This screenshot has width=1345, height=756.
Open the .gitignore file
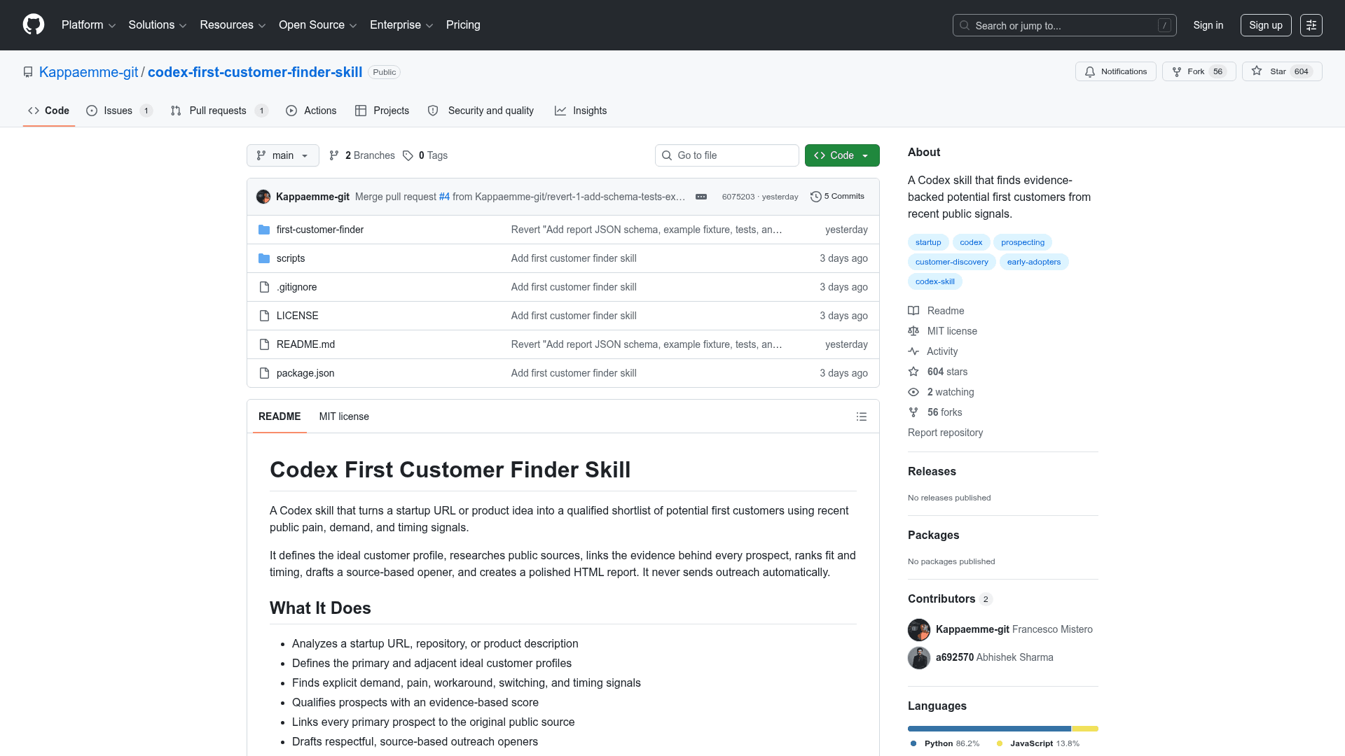pyautogui.click(x=296, y=287)
